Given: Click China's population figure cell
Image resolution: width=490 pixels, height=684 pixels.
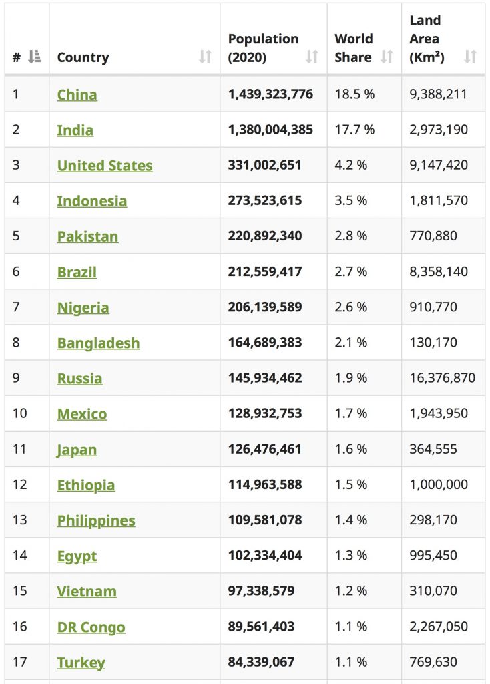Looking at the screenshot, I should coord(270,94).
